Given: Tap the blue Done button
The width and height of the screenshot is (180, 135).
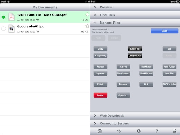Looking at the screenshot, I should point(164,31).
